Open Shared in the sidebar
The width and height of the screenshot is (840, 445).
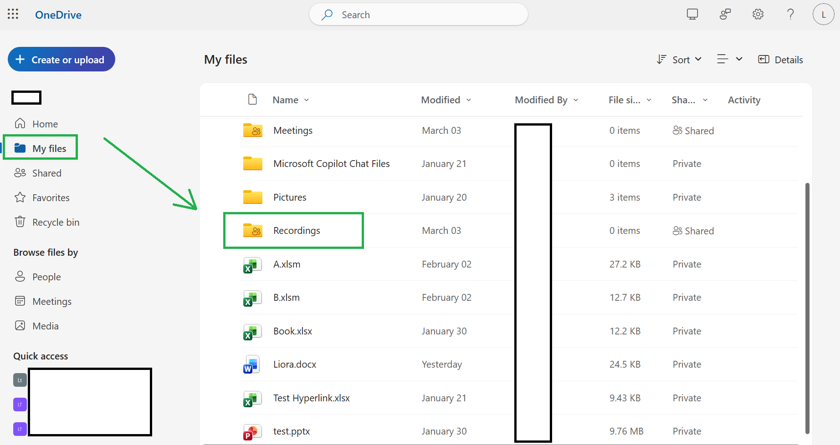coord(38,173)
